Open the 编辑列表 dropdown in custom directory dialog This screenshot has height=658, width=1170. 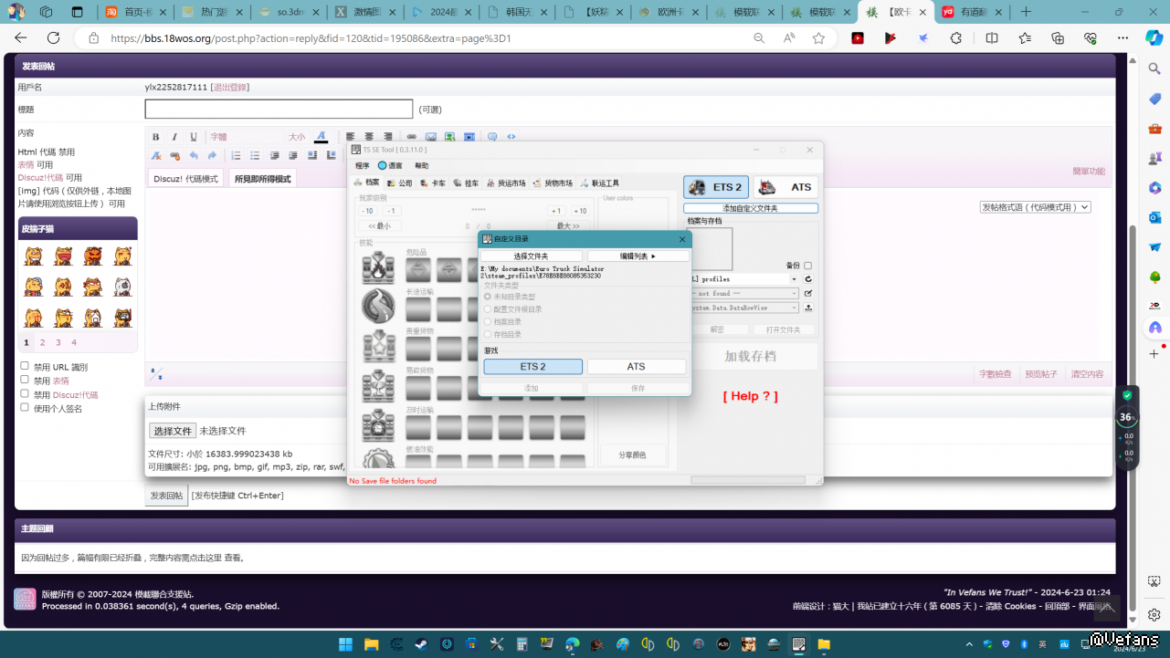click(638, 256)
